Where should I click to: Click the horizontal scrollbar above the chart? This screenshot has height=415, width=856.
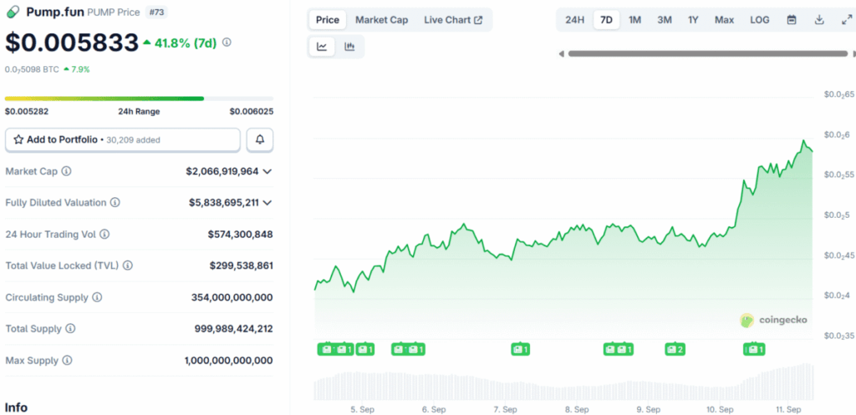[x=707, y=54]
